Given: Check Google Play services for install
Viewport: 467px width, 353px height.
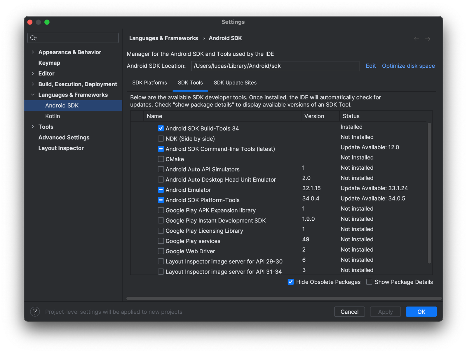Looking at the screenshot, I should (x=161, y=241).
